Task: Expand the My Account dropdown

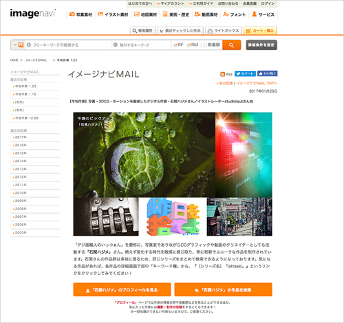Action: pyautogui.click(x=171, y=3)
